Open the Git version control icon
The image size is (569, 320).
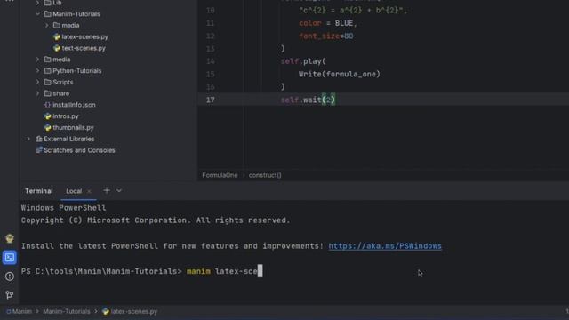click(x=10, y=294)
